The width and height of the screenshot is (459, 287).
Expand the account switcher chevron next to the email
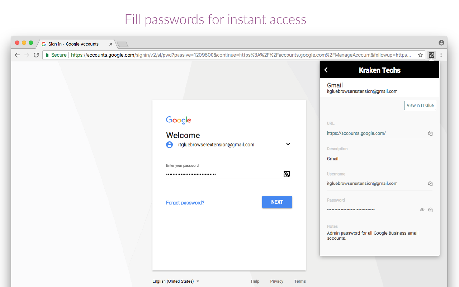click(x=288, y=144)
